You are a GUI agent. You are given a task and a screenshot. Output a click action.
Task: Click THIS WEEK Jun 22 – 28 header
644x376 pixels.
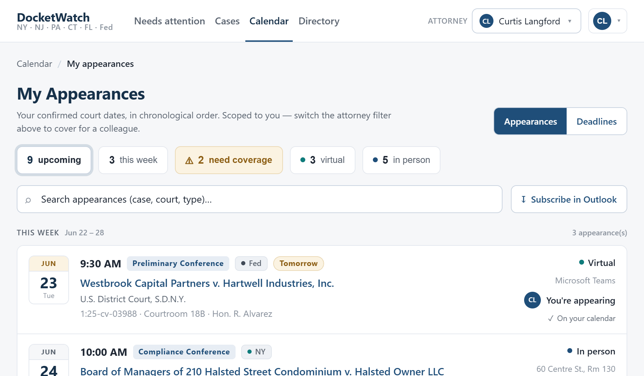coord(60,233)
